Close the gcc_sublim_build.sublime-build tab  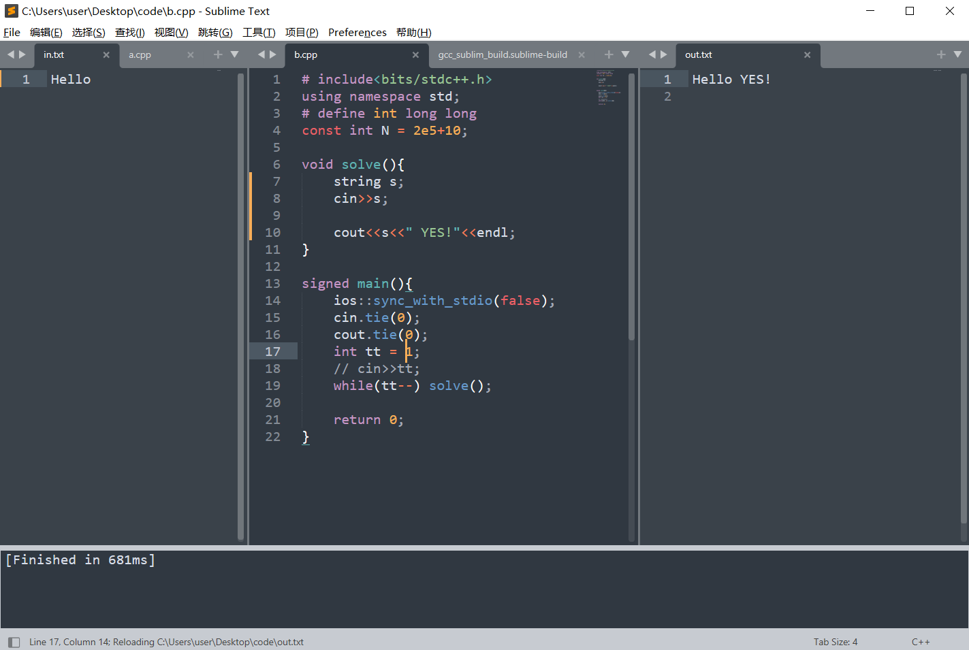pos(582,55)
